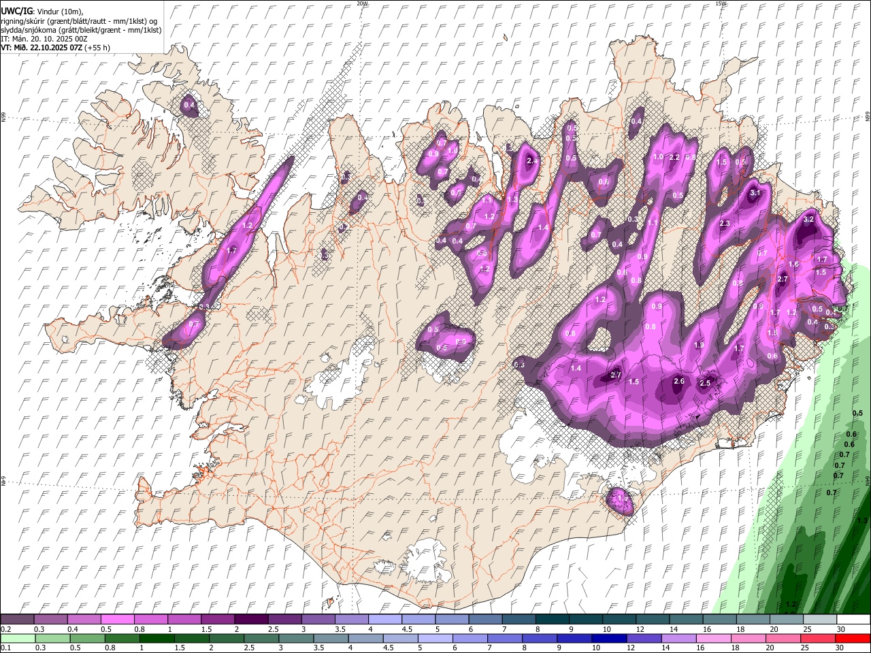Click the 0.2 swatch in purple snow scale

click(x=17, y=620)
